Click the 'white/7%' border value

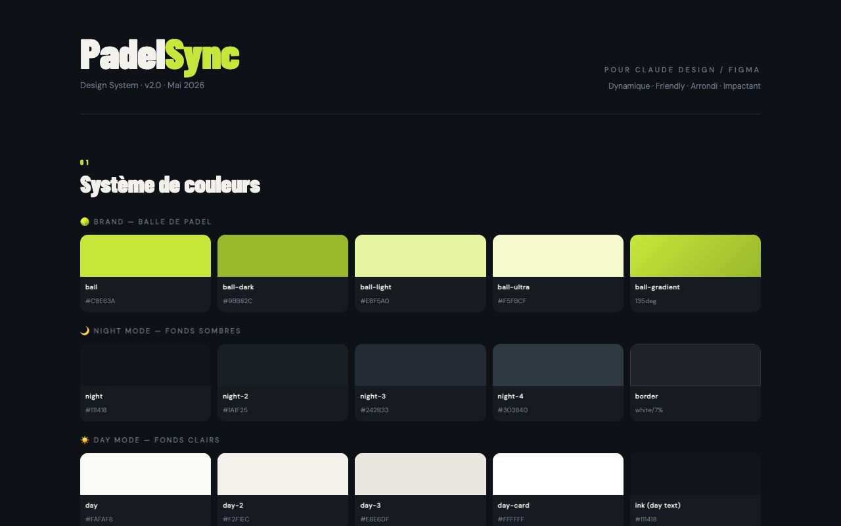point(649,410)
